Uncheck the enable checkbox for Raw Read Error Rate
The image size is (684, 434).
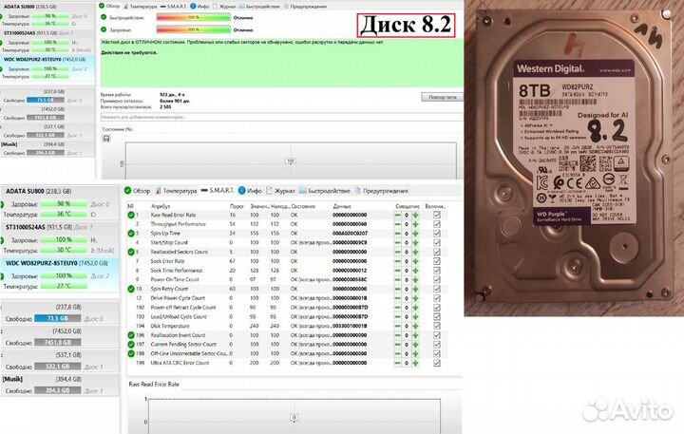[437, 216]
